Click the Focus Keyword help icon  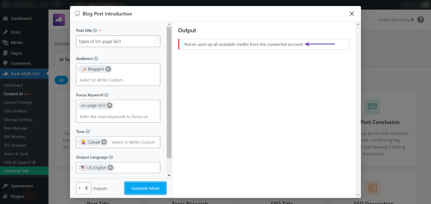[x=106, y=95]
